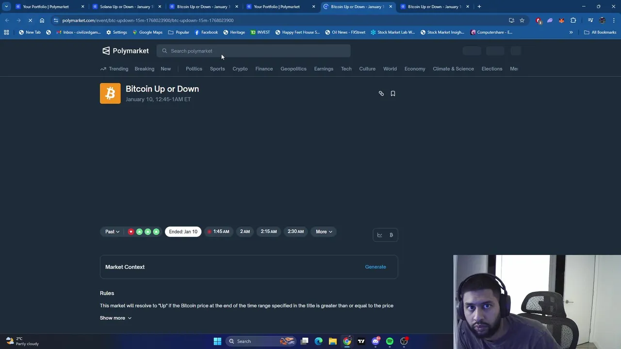The height and width of the screenshot is (349, 621).
Task: Select the red Down past result dot
Action: coord(131,232)
